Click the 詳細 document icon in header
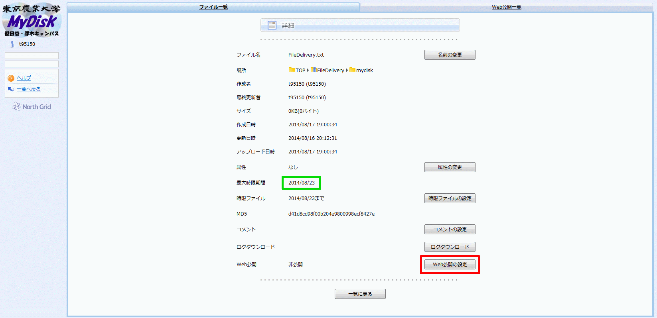 coord(272,25)
